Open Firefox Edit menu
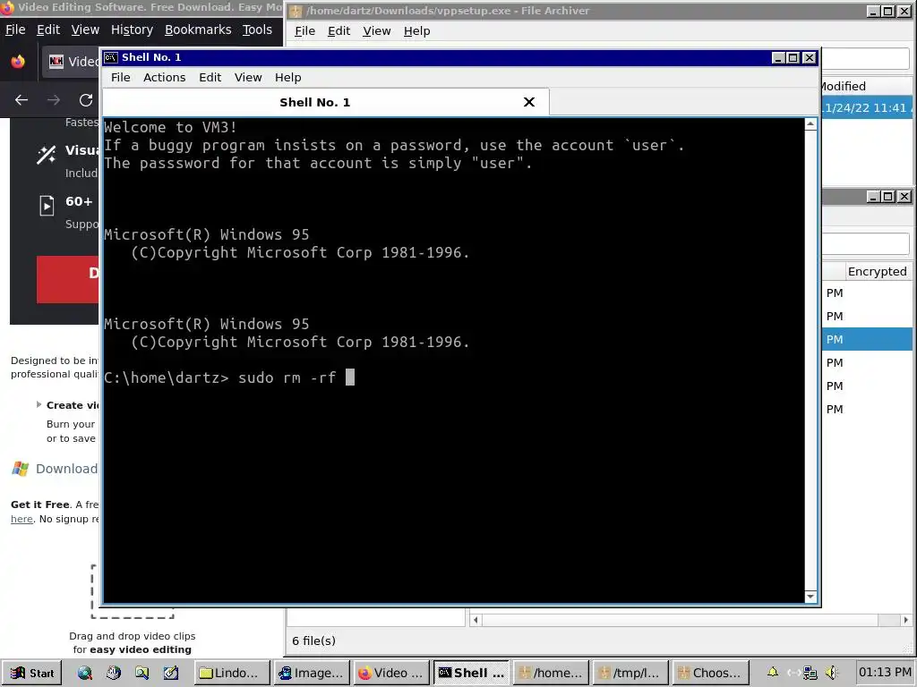 click(x=48, y=30)
